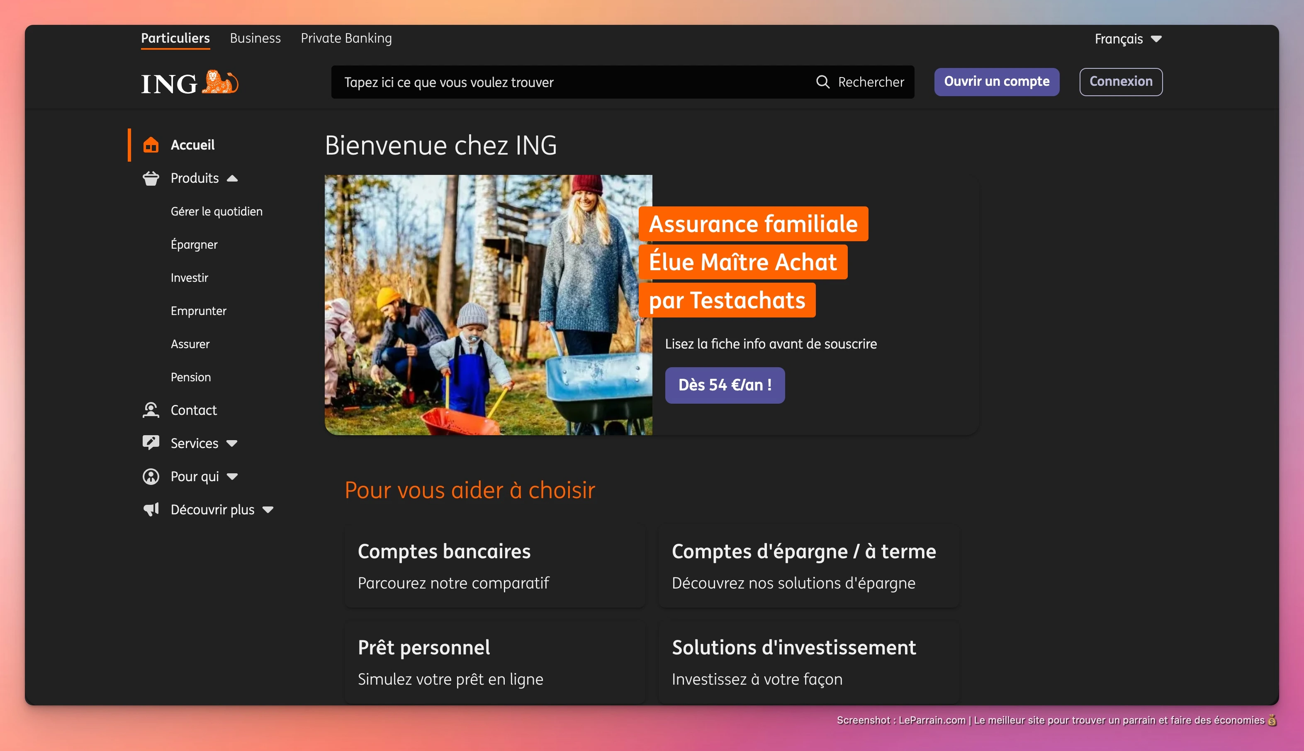Click the Produits basket icon
The image size is (1304, 751).
pyautogui.click(x=151, y=179)
